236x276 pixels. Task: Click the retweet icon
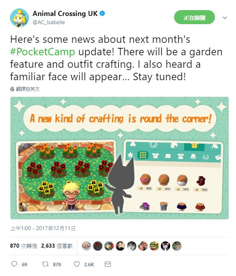pyautogui.click(x=44, y=264)
